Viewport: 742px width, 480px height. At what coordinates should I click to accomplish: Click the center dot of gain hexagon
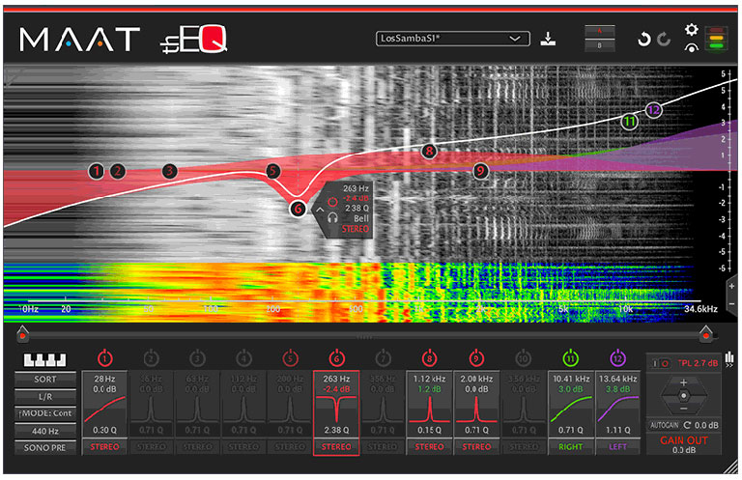[683, 395]
